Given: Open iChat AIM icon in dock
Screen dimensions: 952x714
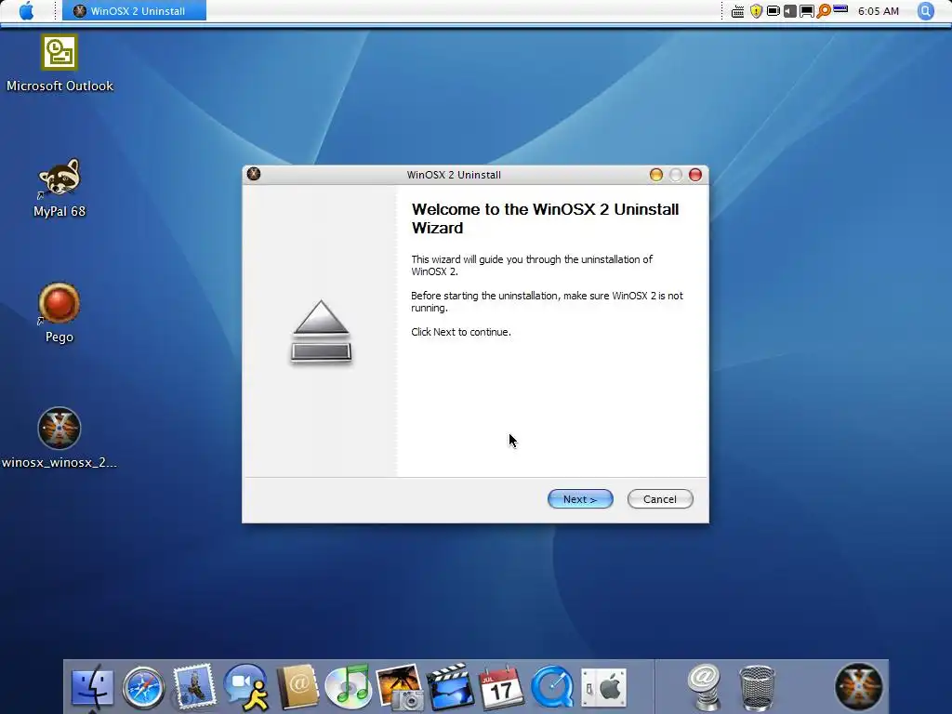Looking at the screenshot, I should [245, 687].
